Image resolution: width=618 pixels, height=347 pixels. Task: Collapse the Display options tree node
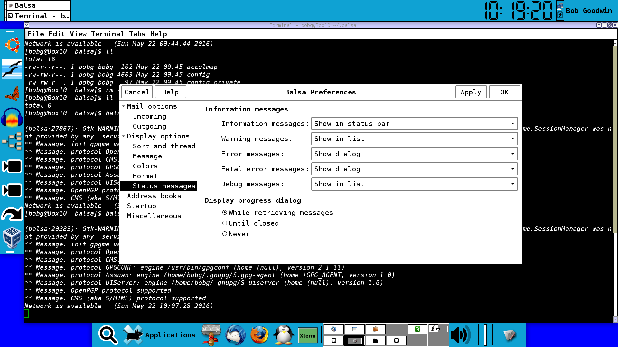tap(124, 136)
